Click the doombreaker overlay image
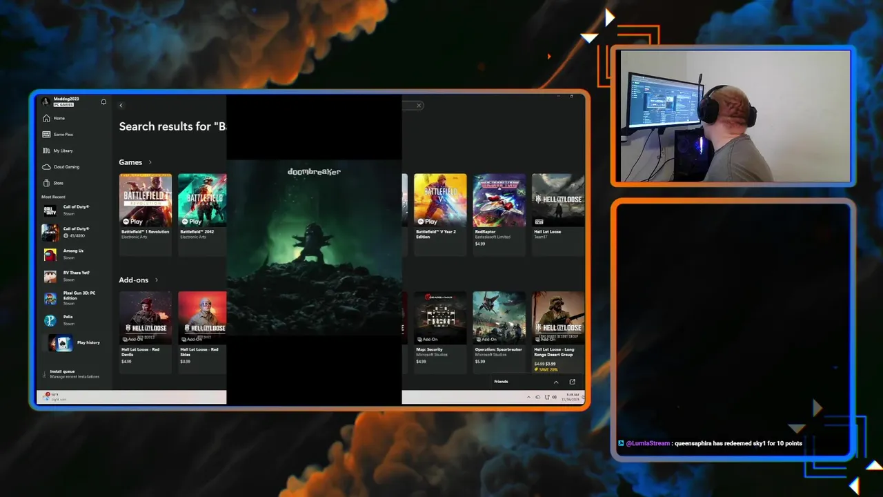Screen dimensions: 883x497 tap(314, 248)
